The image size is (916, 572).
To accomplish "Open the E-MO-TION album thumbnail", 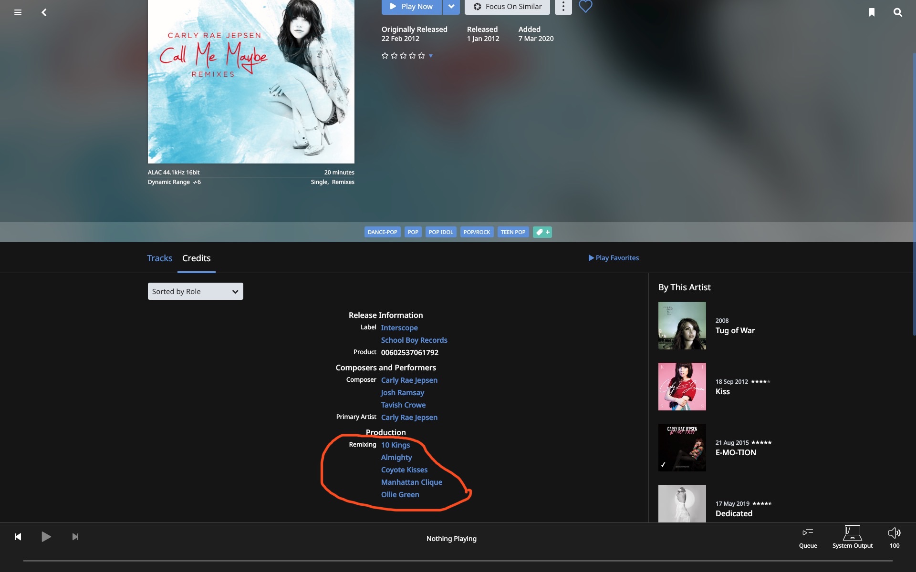I will [x=682, y=448].
